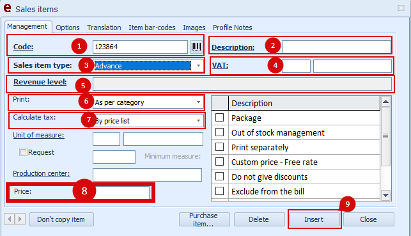This screenshot has height=236, width=411.
Task: Select the Management tab
Action: tap(27, 26)
